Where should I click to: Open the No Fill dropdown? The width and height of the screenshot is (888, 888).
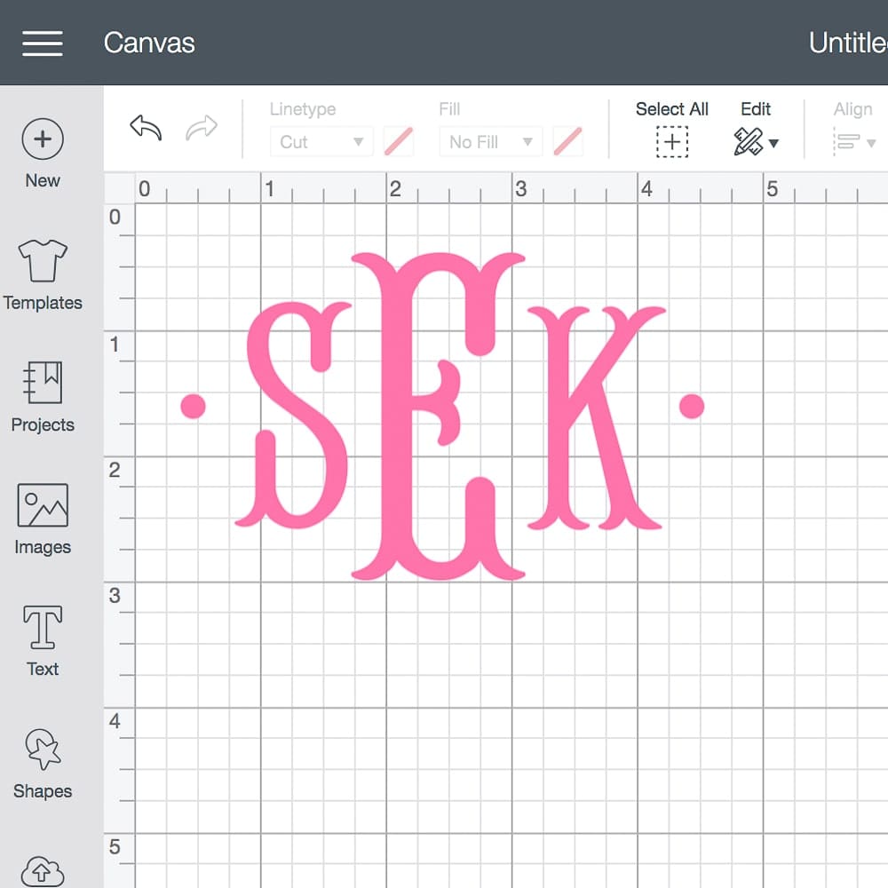[491, 141]
